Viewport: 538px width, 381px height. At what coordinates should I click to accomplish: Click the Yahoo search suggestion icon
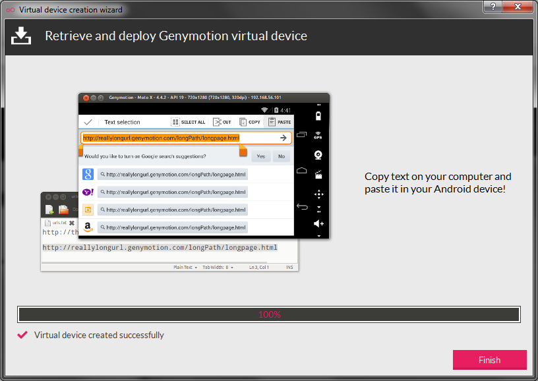(x=88, y=192)
